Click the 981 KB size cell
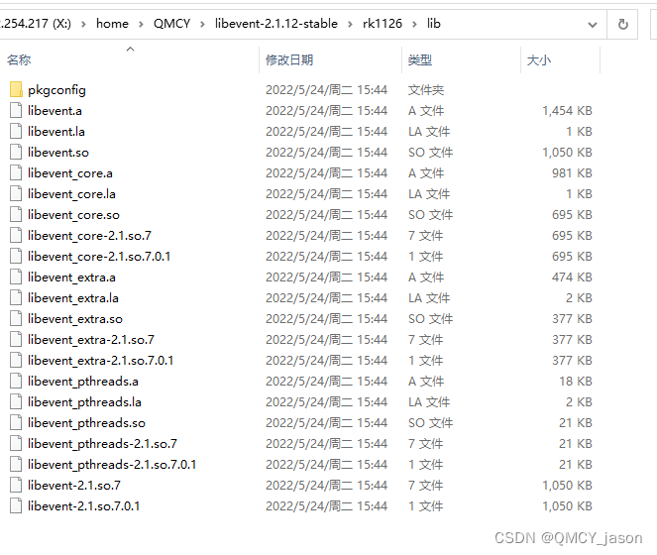The width and height of the screenshot is (657, 555). (x=572, y=173)
